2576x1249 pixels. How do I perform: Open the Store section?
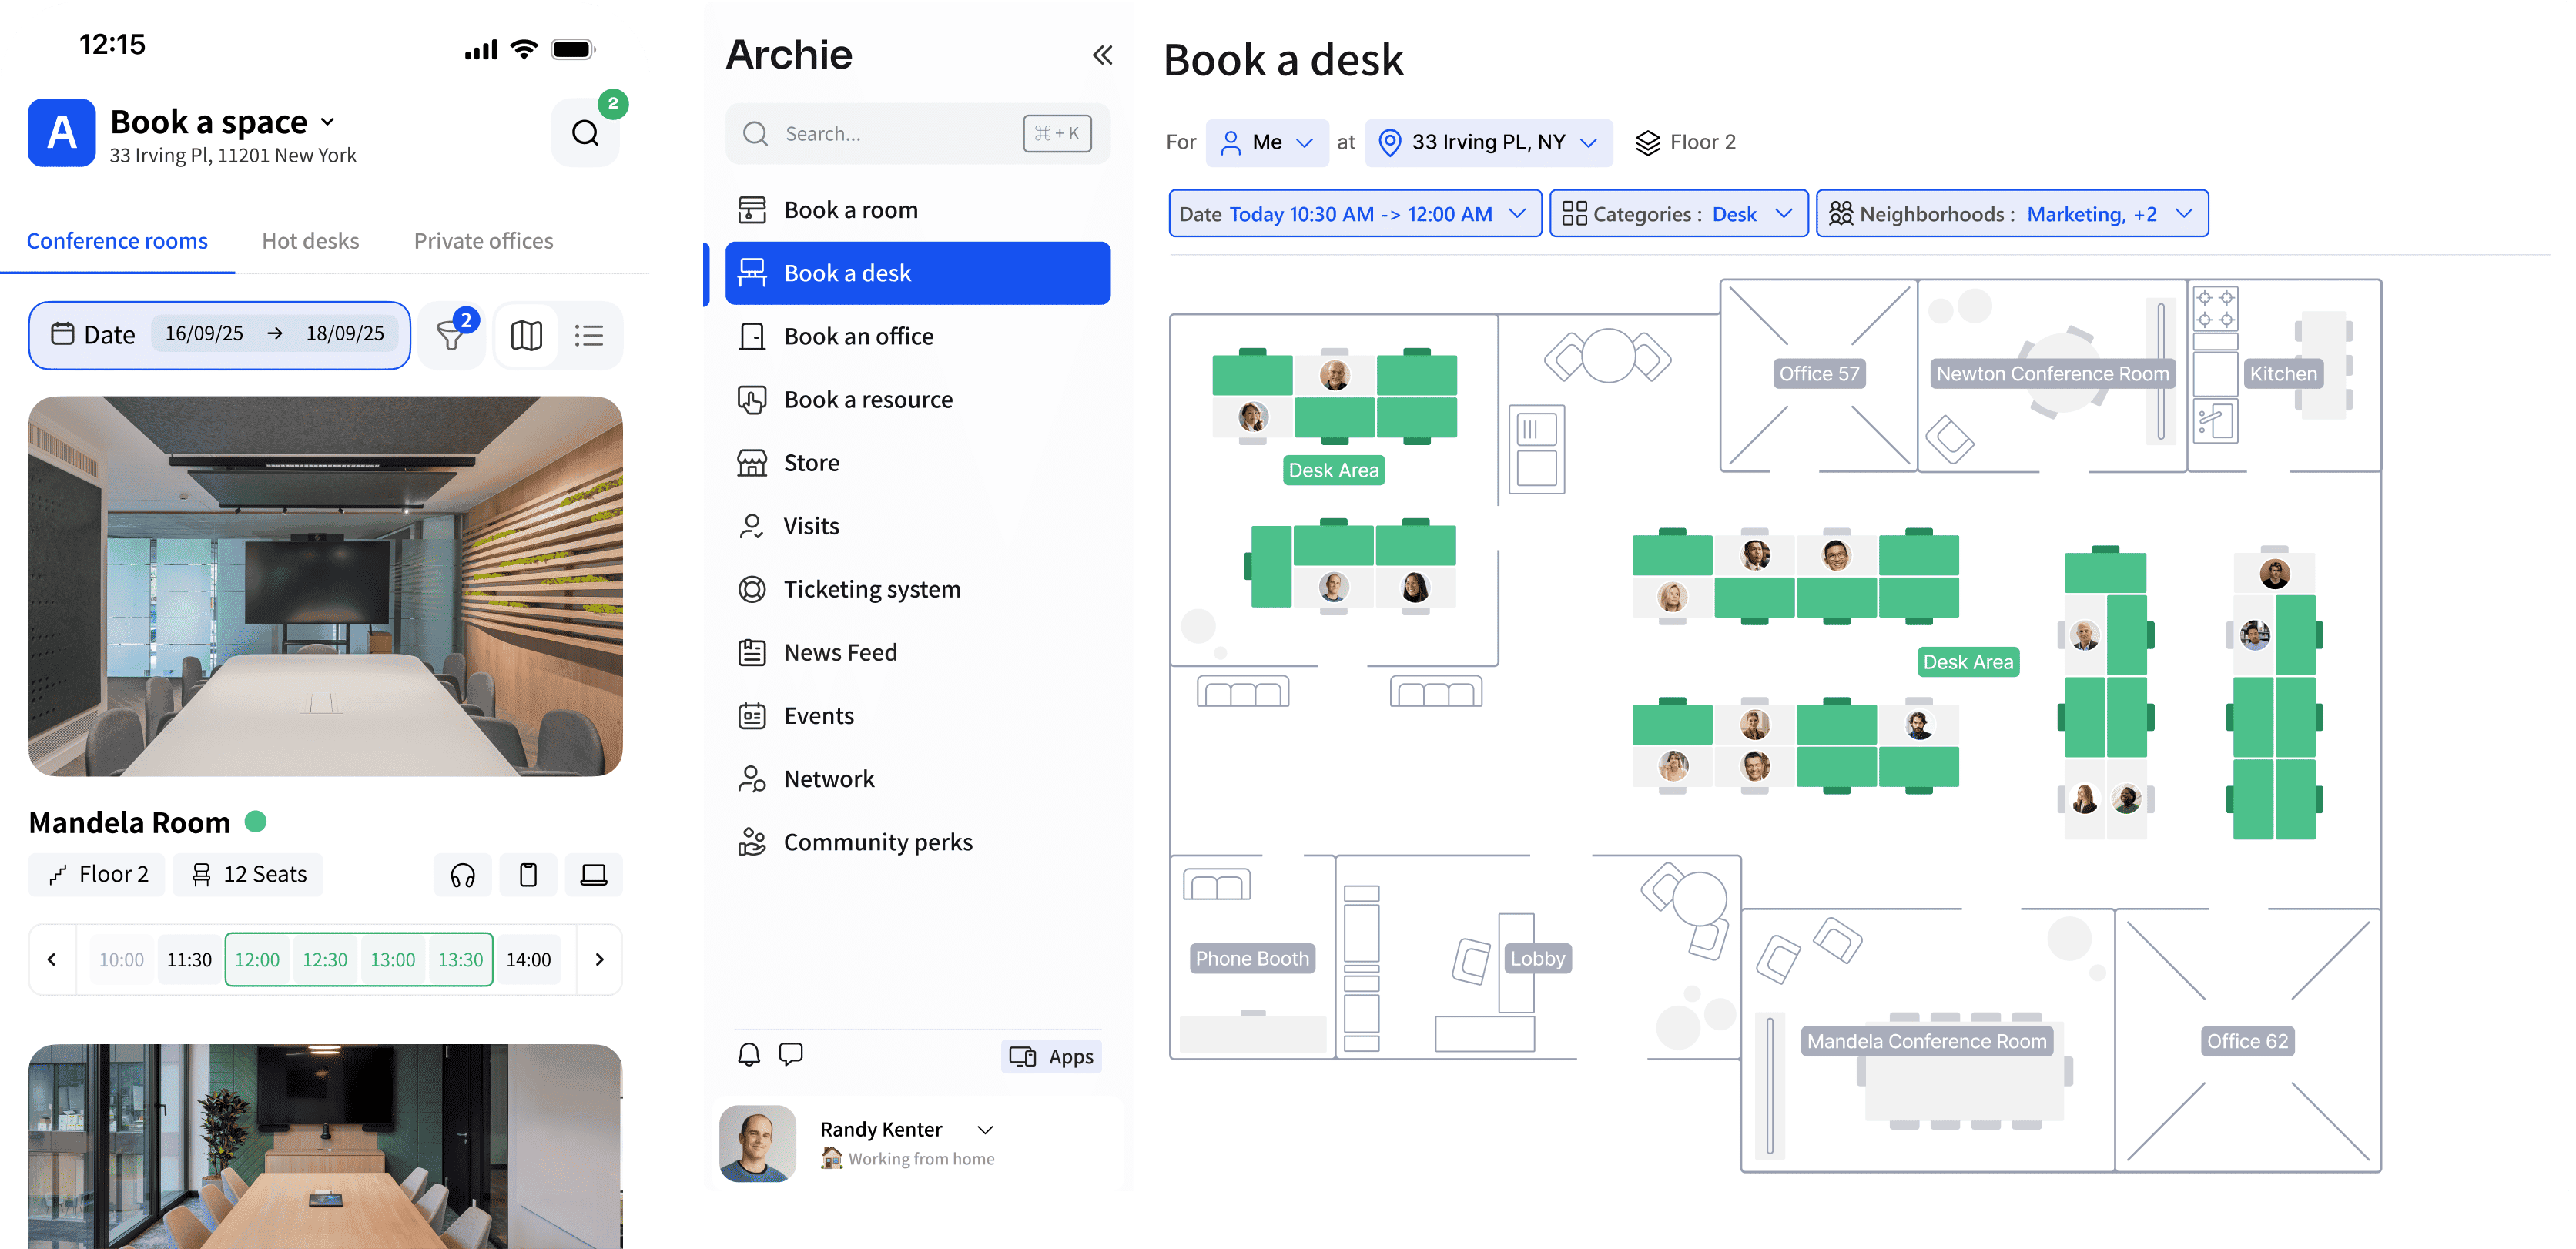point(812,462)
